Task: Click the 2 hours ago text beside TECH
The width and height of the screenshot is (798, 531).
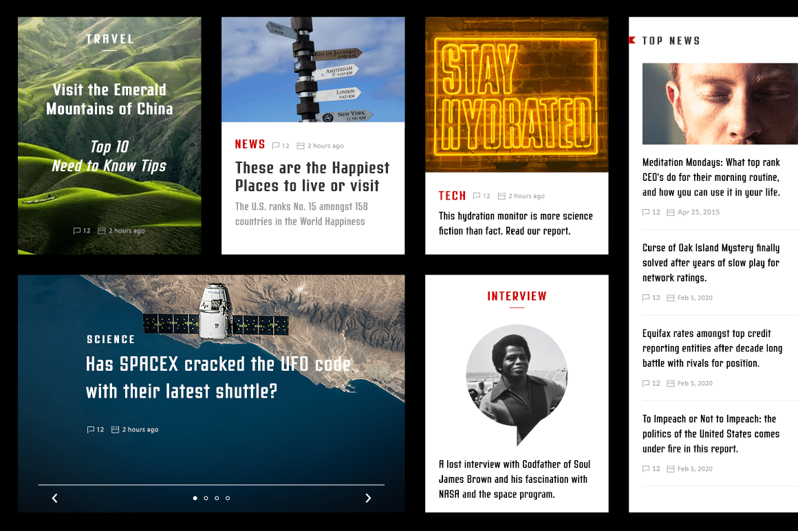Action: click(x=527, y=196)
